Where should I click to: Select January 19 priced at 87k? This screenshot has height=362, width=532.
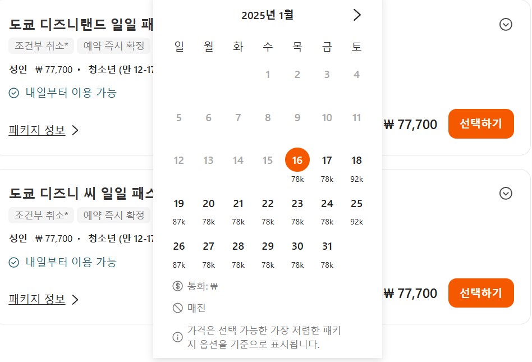coord(178,204)
